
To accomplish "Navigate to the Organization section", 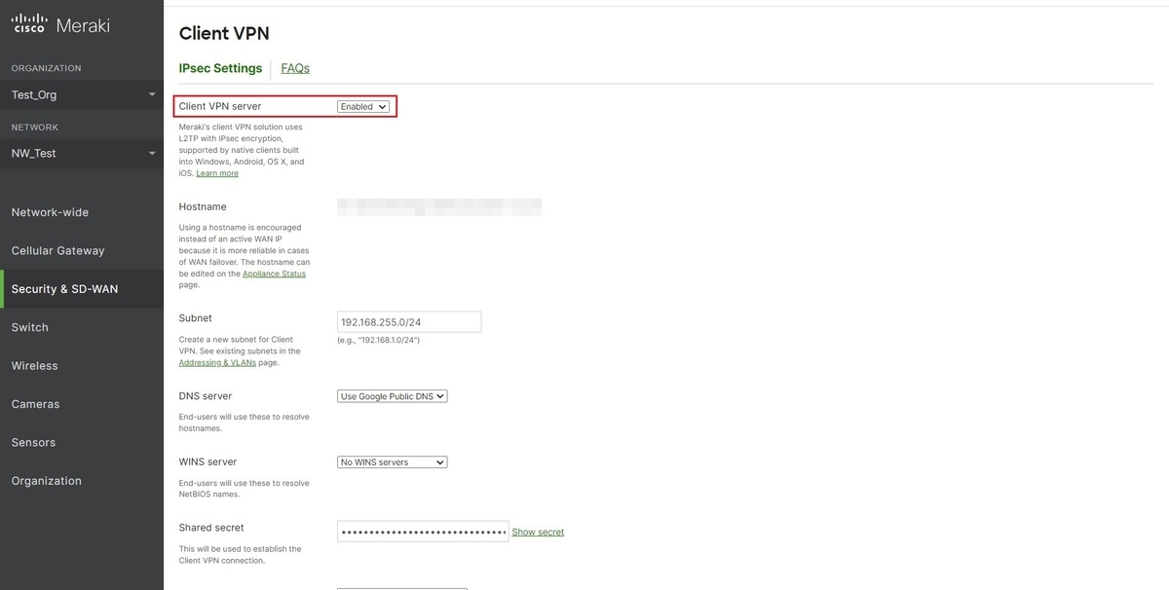I will 47,480.
